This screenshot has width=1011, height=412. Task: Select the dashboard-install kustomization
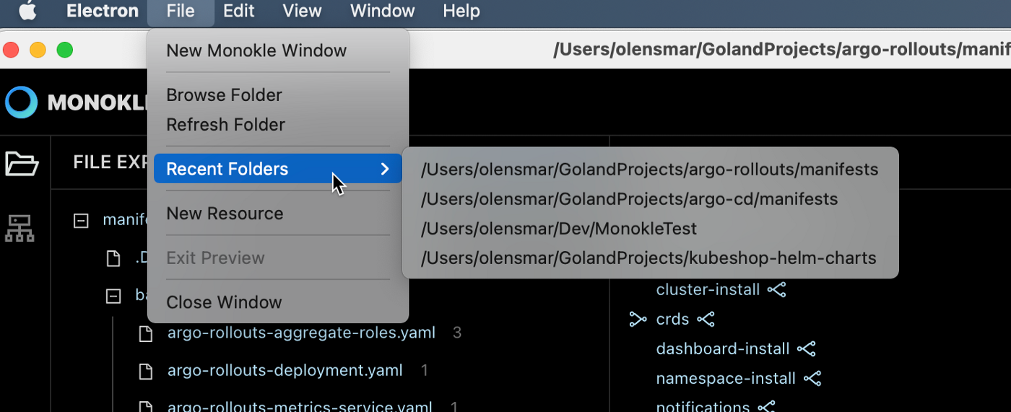[x=722, y=349]
